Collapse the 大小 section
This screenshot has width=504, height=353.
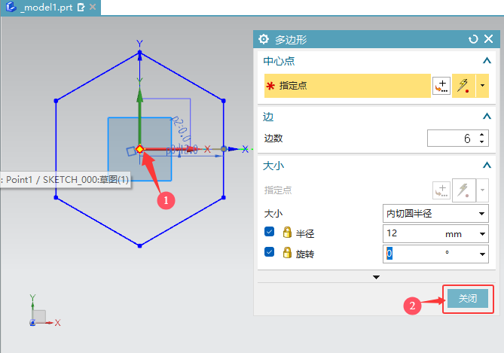(x=487, y=165)
